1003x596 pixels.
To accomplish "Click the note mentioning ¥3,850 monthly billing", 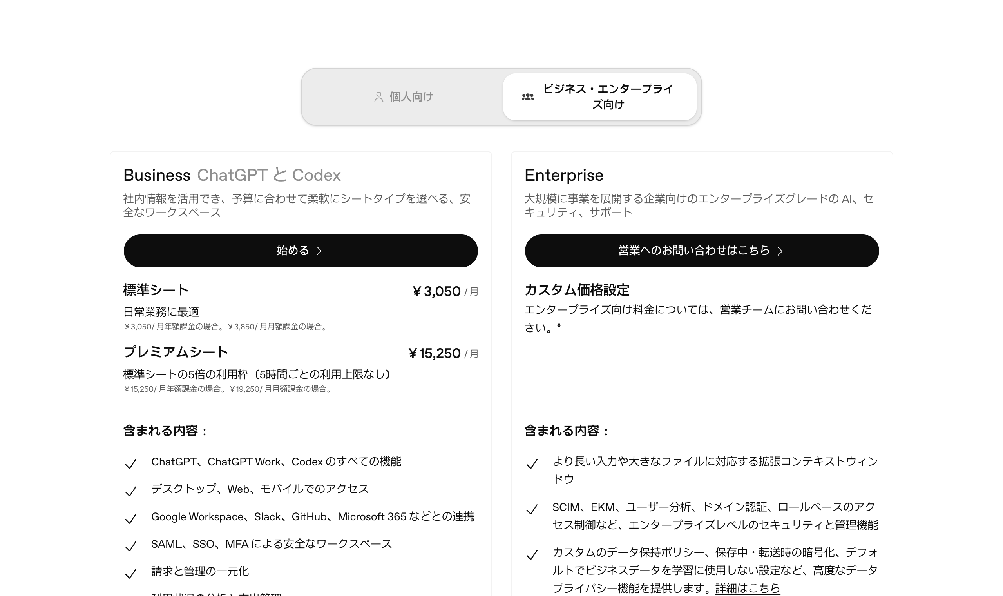I will tap(227, 327).
